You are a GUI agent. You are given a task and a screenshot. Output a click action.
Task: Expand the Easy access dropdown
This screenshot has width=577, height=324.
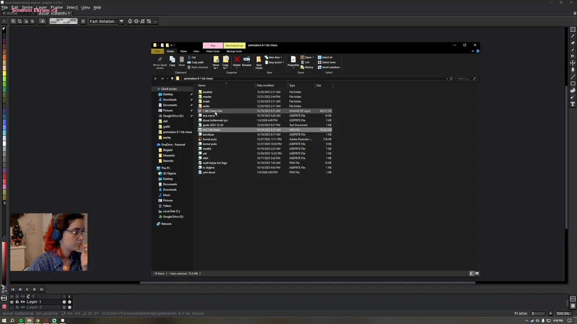[x=274, y=62]
